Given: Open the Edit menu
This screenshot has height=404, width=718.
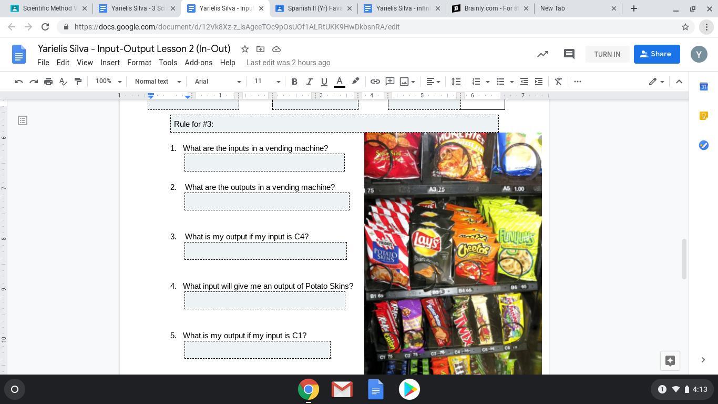Looking at the screenshot, I should (63, 63).
